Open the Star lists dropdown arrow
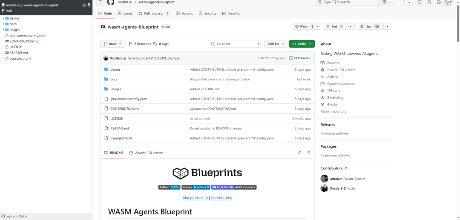460x220 pixels. [x=387, y=26]
